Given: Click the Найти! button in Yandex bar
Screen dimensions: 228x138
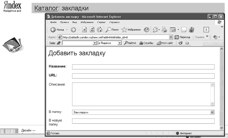Looking at the screenshot, I should click(x=130, y=43).
